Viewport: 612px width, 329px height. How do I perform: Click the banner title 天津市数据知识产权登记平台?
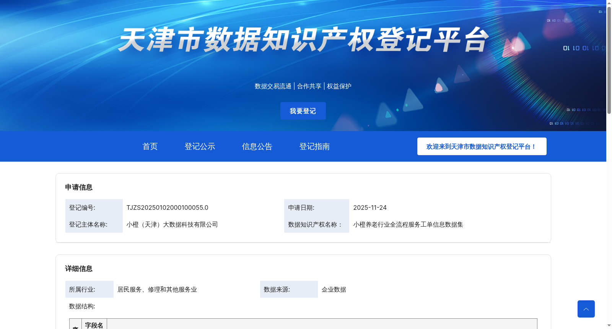303,39
